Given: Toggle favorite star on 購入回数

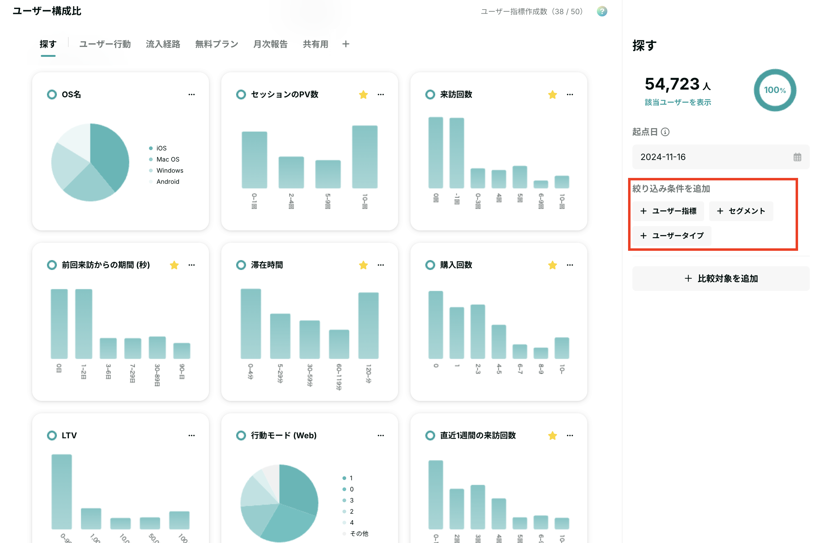Looking at the screenshot, I should pyautogui.click(x=553, y=265).
